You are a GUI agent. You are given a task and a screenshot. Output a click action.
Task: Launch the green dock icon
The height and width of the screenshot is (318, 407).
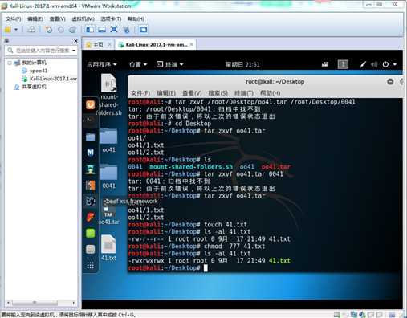pos(90,233)
